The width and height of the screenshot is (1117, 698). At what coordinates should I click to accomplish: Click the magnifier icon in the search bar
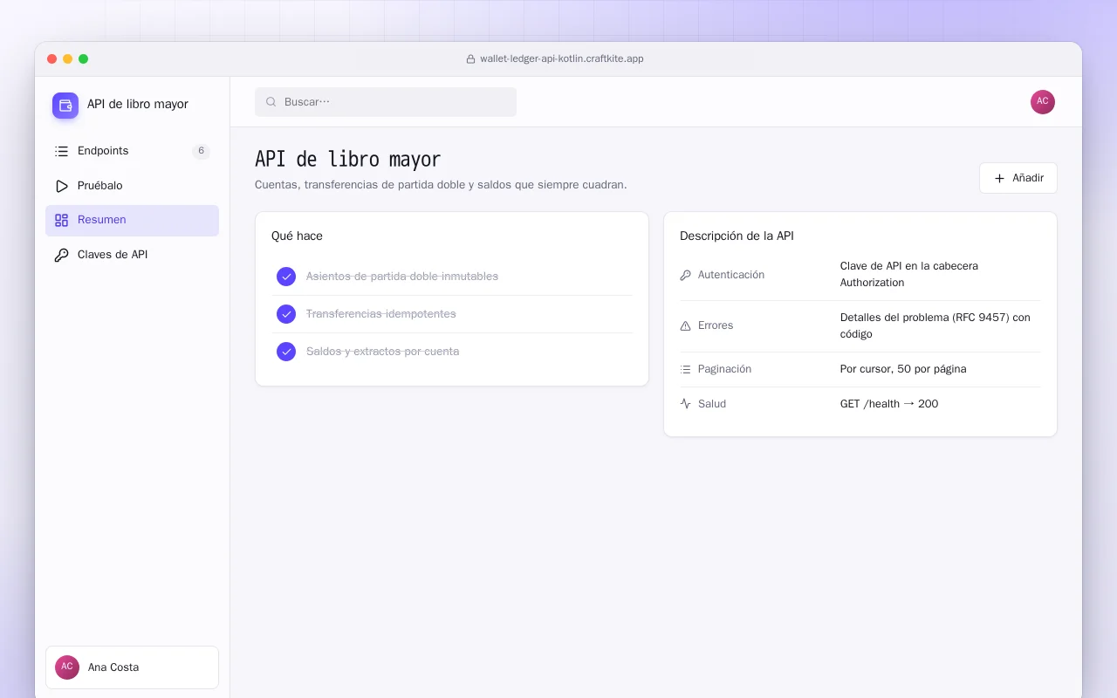click(x=271, y=102)
